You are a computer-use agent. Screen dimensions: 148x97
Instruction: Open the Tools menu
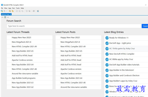18,8
